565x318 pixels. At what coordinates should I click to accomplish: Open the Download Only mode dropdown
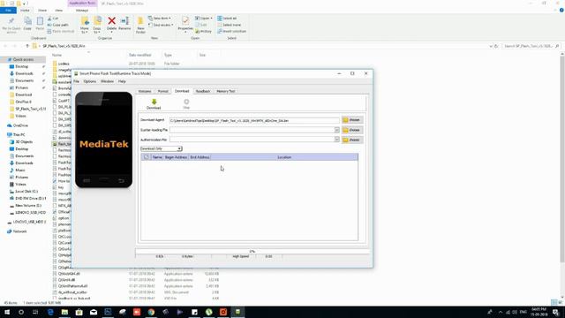point(161,148)
